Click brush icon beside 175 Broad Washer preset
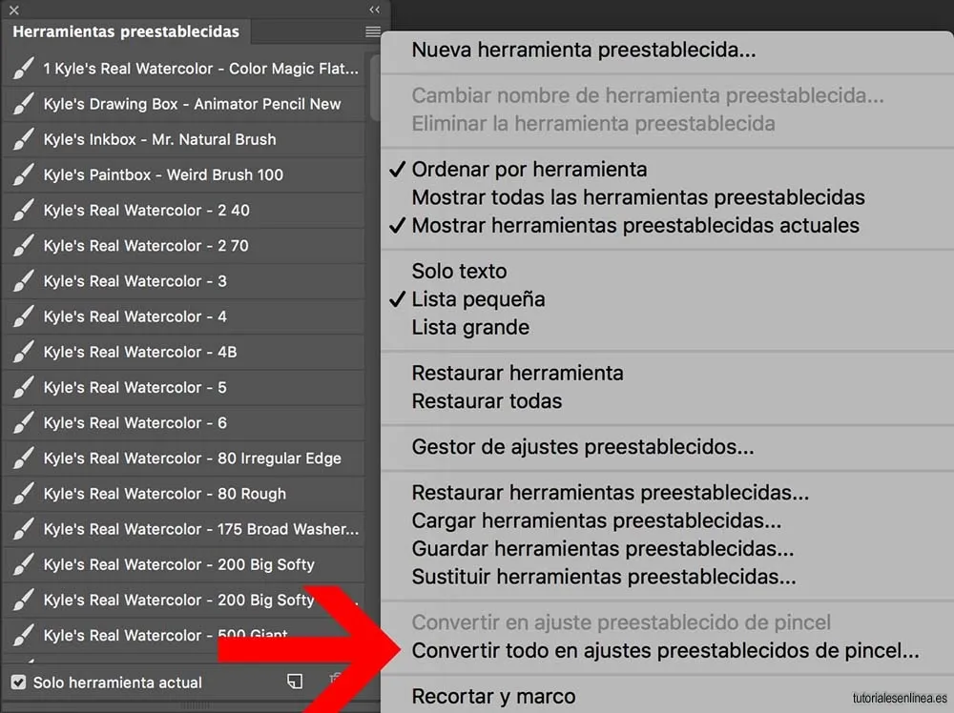954x713 pixels. 23,529
